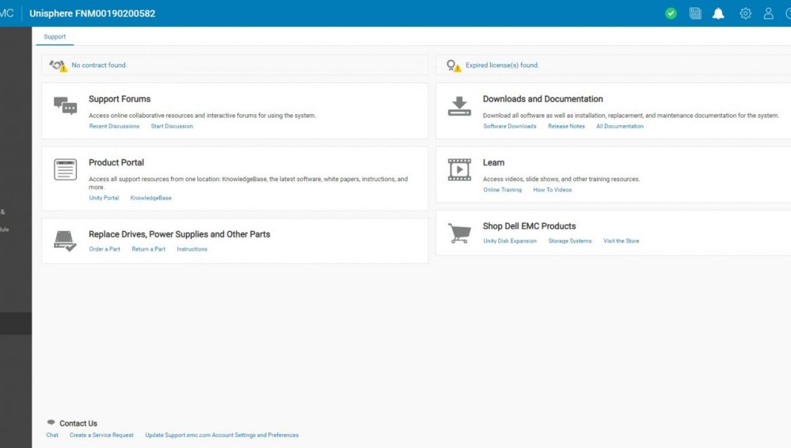Viewport: 791px width, 448px height.
Task: Open the alerts bell icon
Action: [719, 14]
